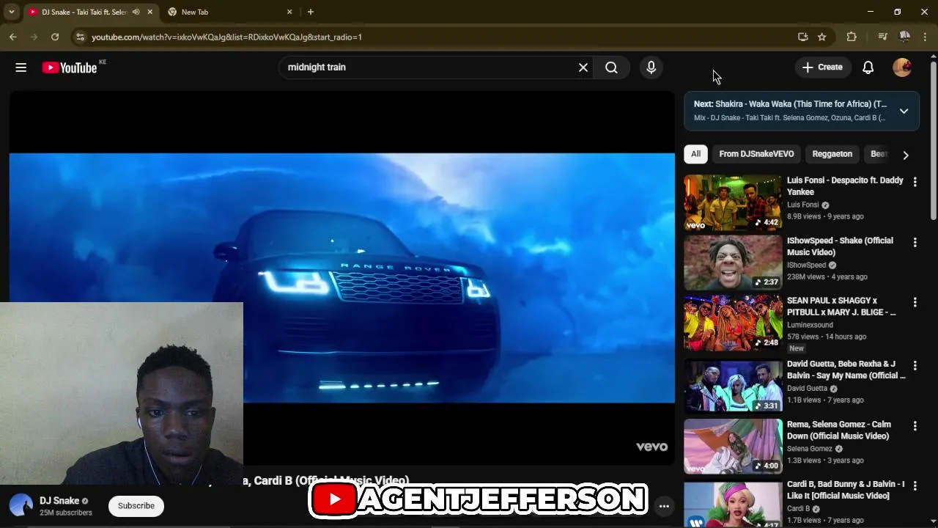Viewport: 938px width, 528px height.
Task: Open the three-dot more actions under video
Action: click(664, 506)
